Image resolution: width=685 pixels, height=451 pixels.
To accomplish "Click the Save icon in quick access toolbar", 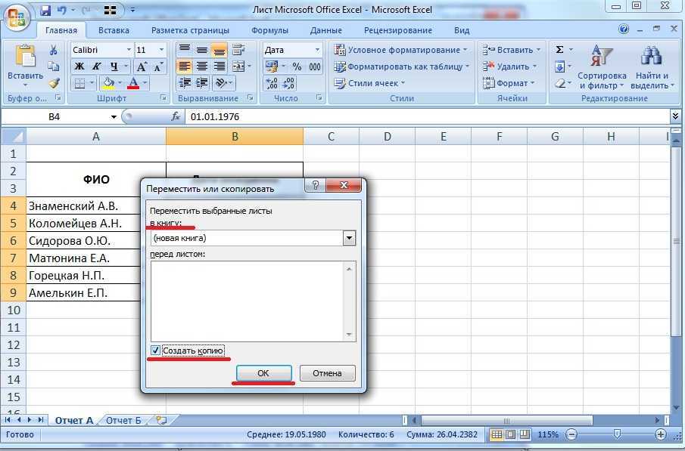I will pyautogui.click(x=45, y=11).
